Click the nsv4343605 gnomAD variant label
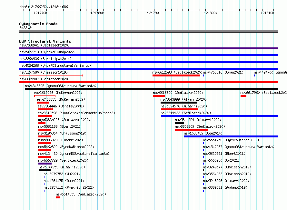The width and height of the screenshot is (287, 210). (x=61, y=86)
